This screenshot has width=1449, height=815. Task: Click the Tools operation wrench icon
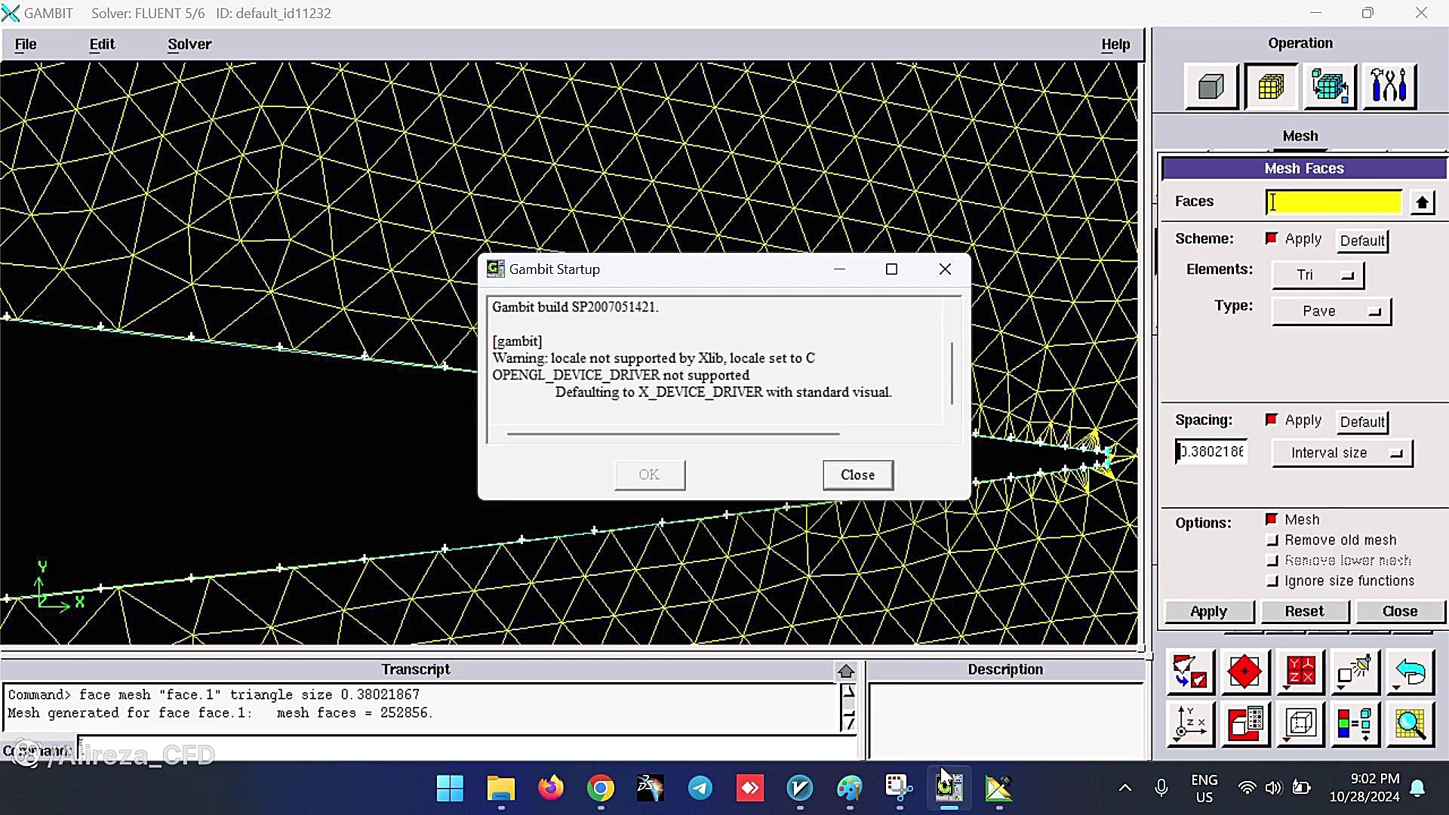coord(1389,87)
